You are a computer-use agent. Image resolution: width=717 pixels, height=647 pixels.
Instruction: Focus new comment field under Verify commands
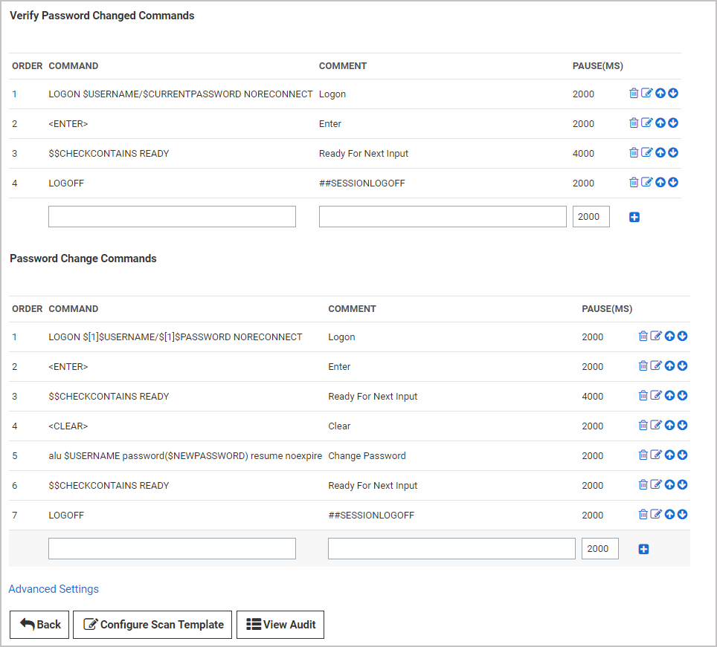click(x=443, y=216)
